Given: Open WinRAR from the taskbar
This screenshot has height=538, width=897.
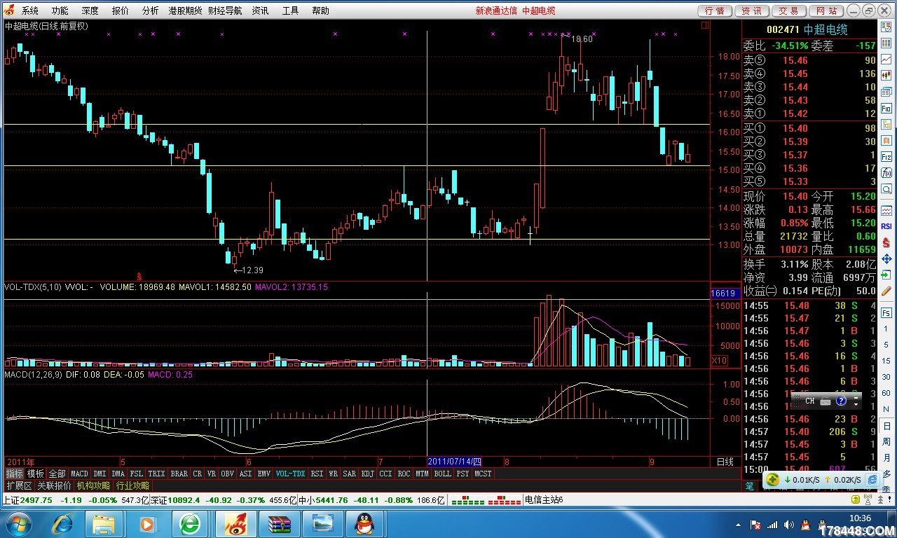Looking at the screenshot, I should click(279, 523).
